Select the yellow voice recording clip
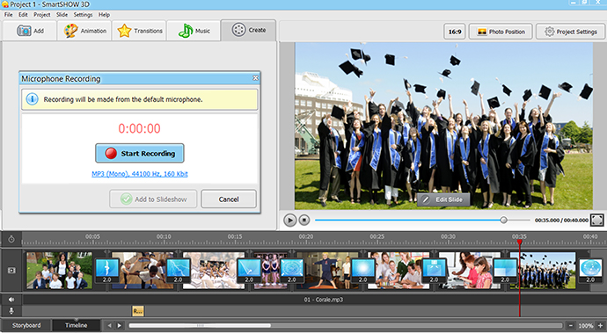Viewport: 607px width, 333px height. 138,310
